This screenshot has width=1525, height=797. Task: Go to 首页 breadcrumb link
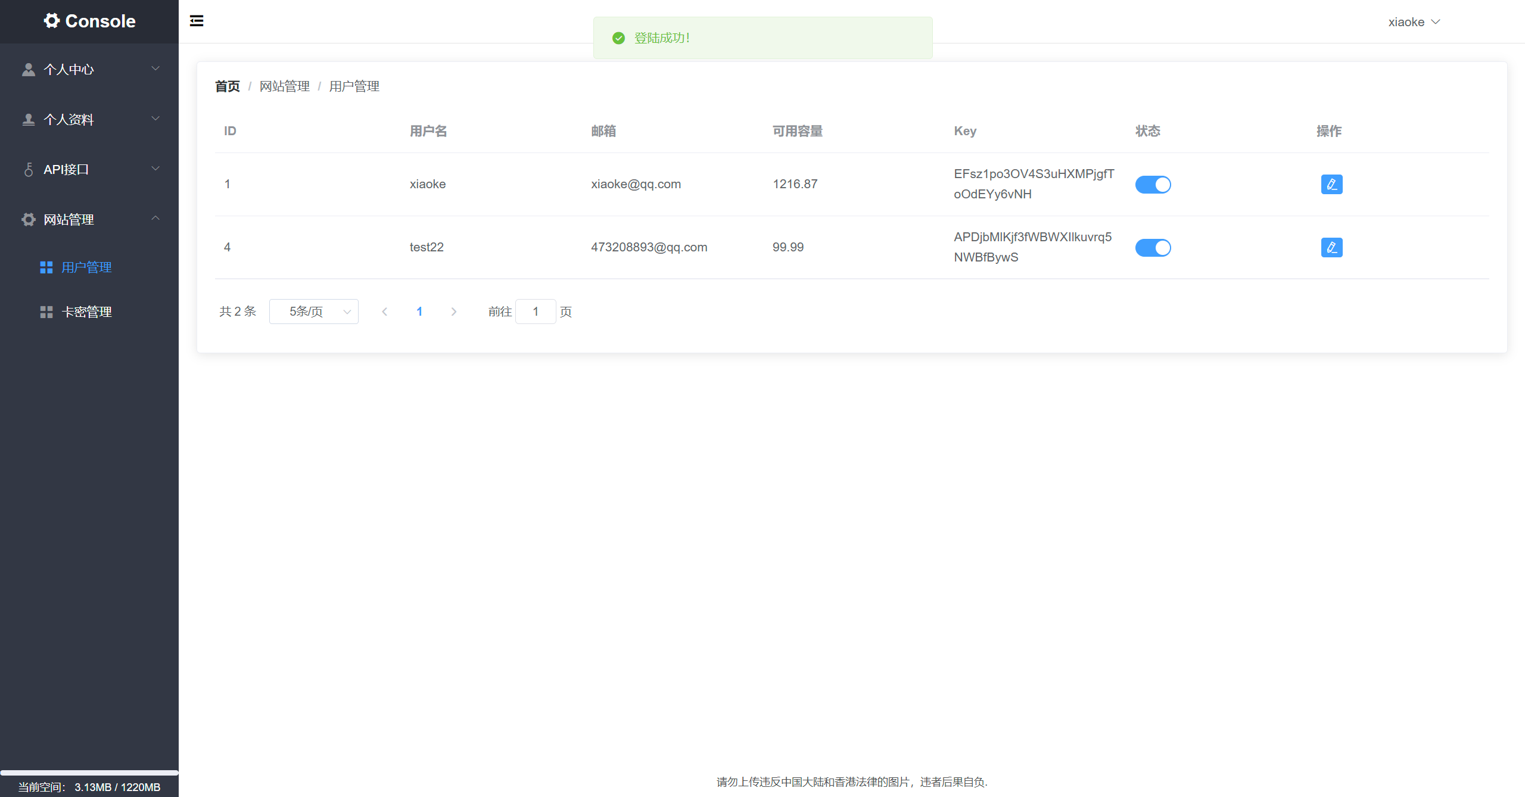(228, 86)
